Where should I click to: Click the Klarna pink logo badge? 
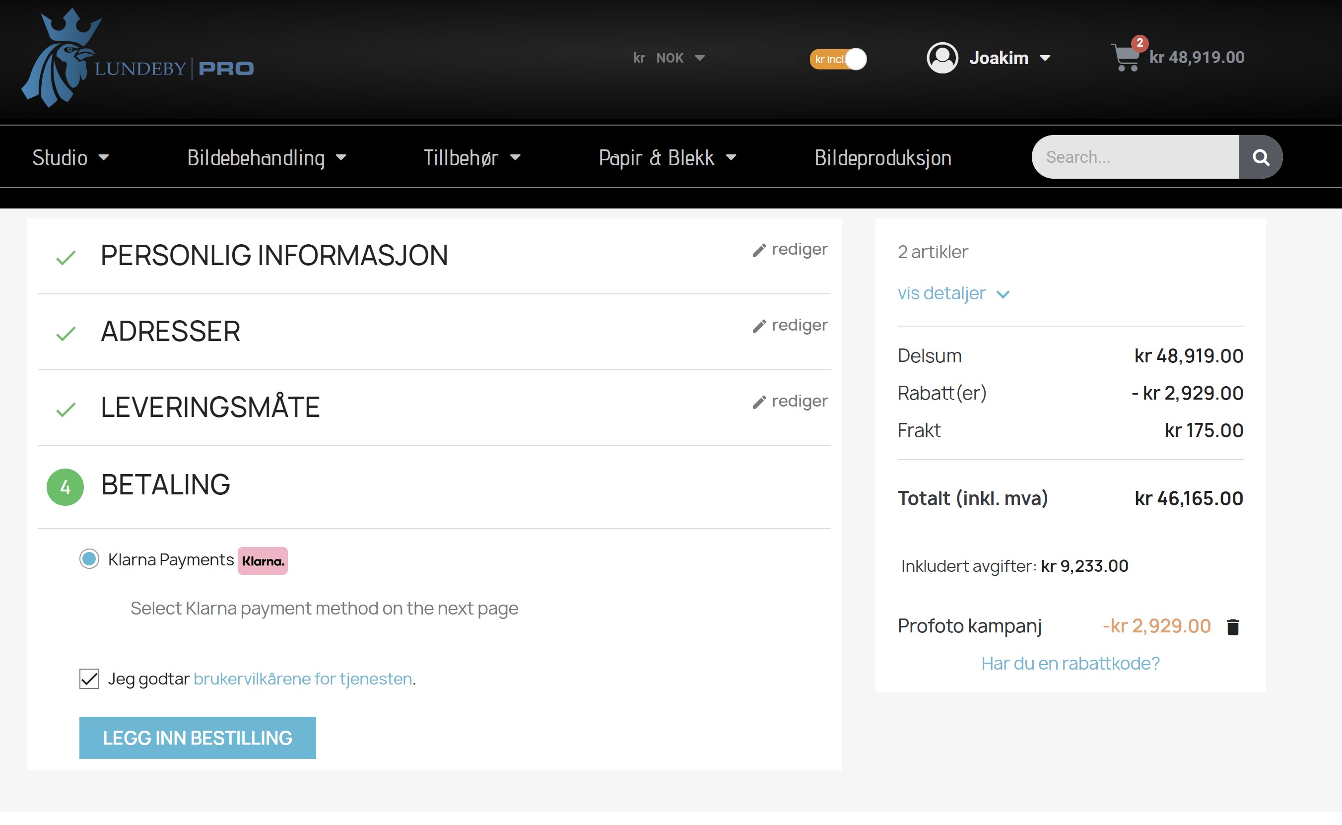pyautogui.click(x=263, y=561)
